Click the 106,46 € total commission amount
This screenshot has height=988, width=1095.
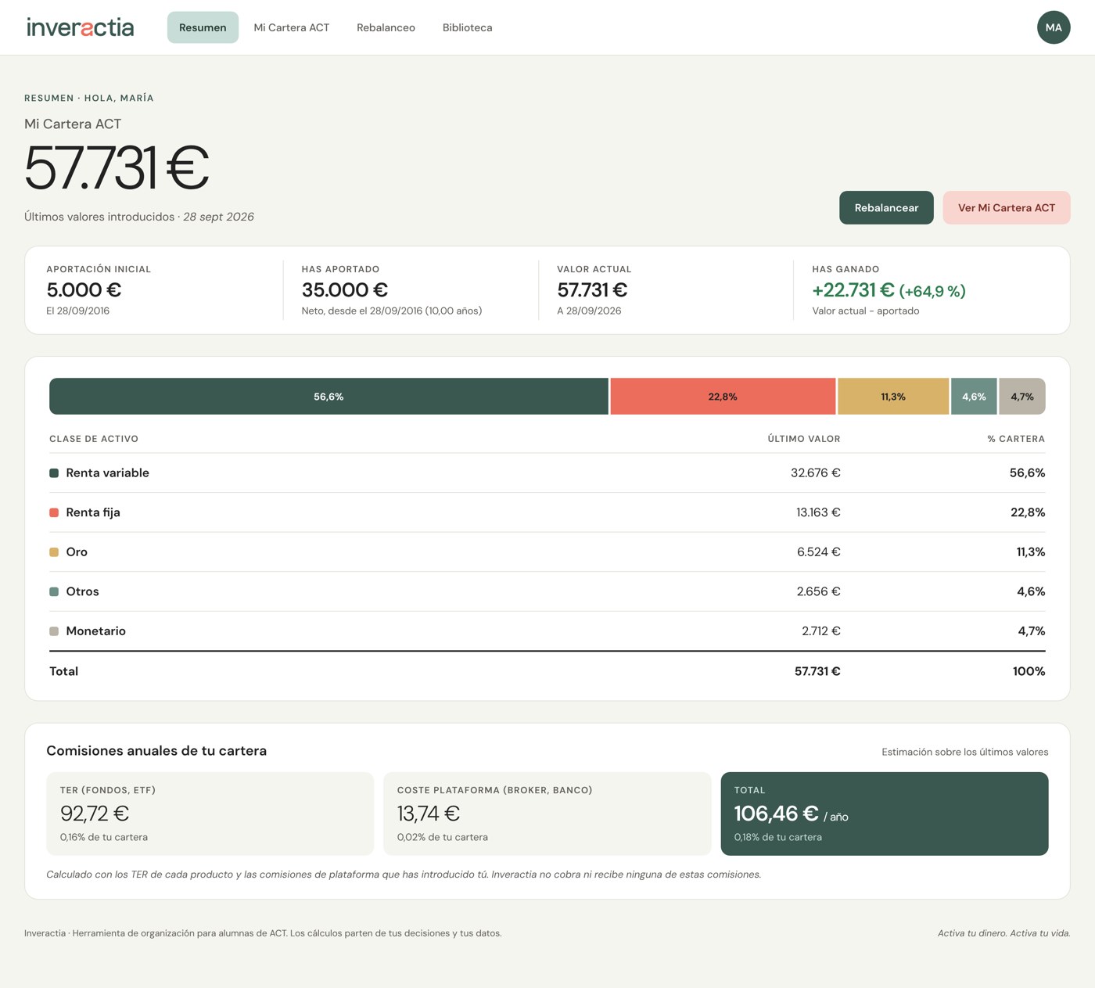tap(776, 814)
